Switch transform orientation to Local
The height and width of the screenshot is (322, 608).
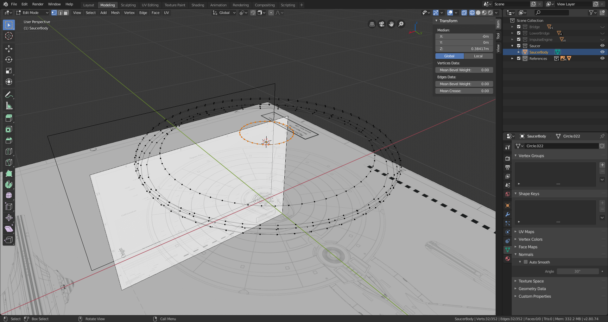[478, 56]
